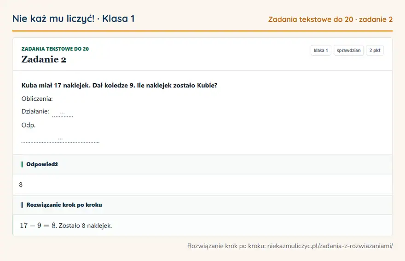Screen dimensions: 405x261
Task: Click the 'Działanie:' label
Action: pyautogui.click(x=35, y=111)
